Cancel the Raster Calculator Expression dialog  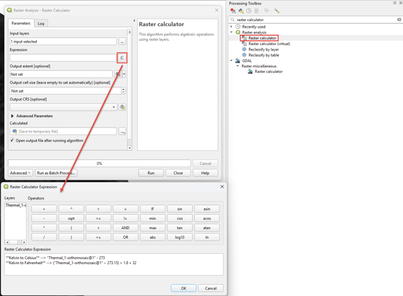point(211,288)
